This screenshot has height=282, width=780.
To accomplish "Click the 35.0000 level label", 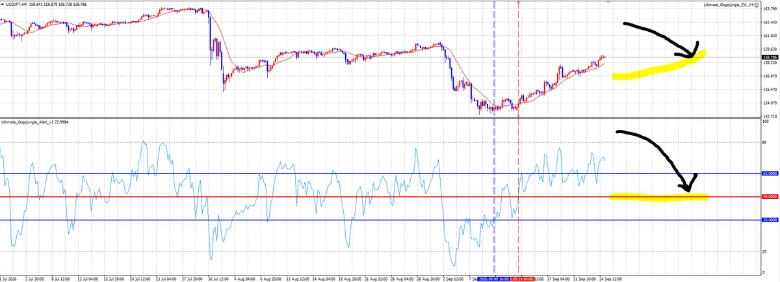I will coord(770,220).
